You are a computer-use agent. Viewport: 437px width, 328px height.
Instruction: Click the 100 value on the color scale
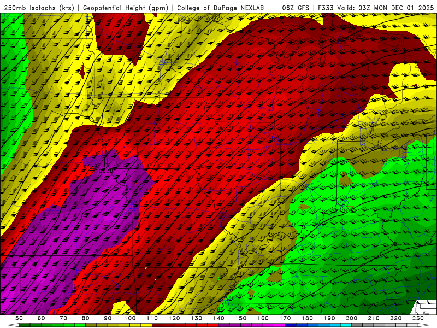(x=130, y=318)
